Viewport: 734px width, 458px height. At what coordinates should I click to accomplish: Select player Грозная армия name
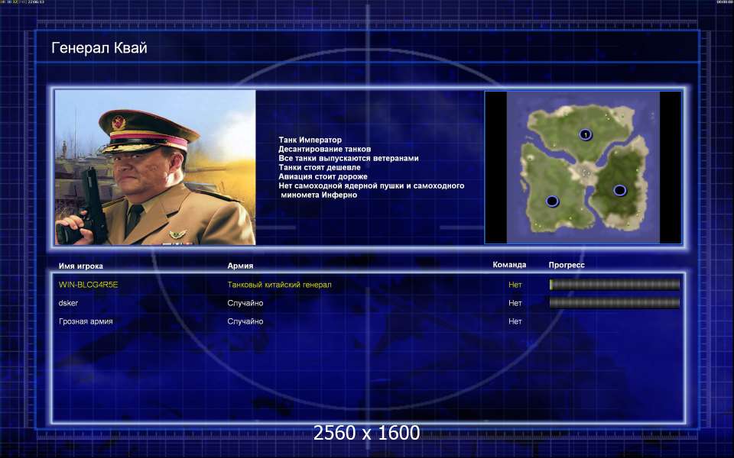click(86, 321)
